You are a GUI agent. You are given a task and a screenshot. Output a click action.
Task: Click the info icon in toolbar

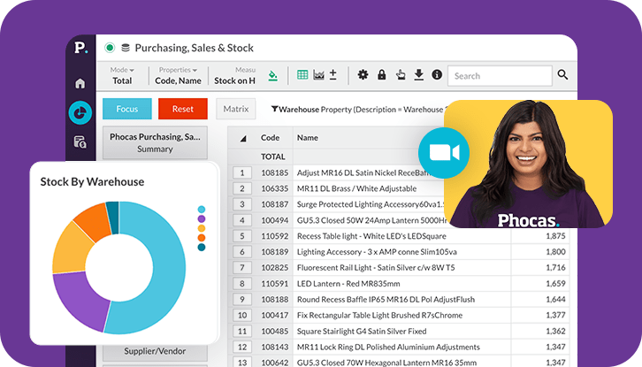436,75
